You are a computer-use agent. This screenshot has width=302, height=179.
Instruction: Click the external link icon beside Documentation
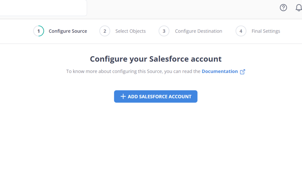coord(242,71)
